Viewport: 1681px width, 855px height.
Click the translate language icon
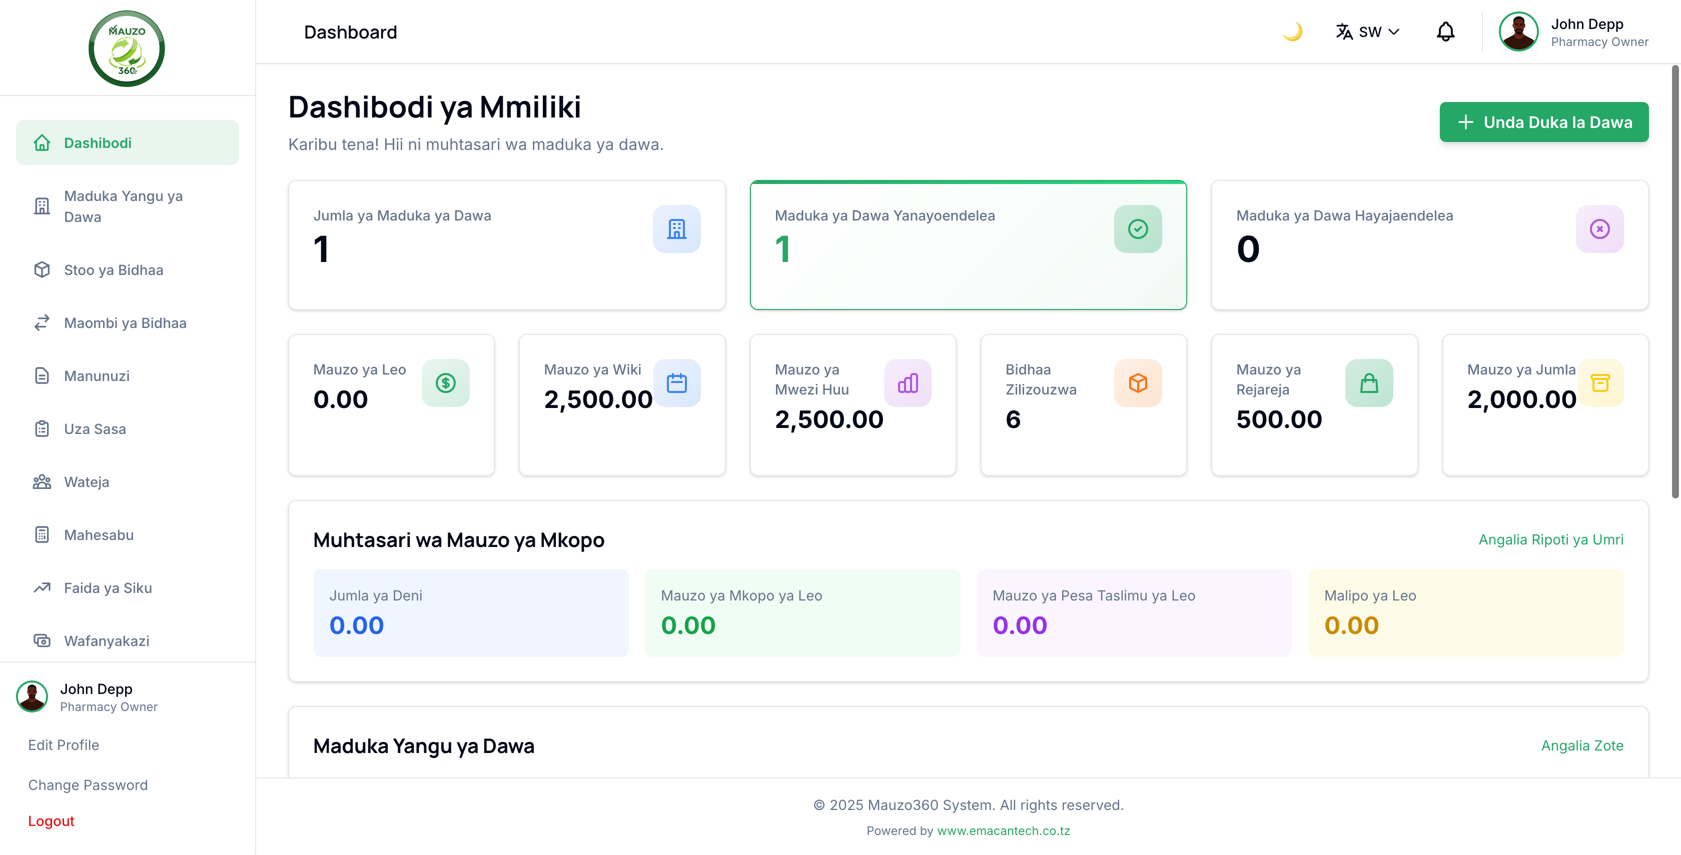coord(1346,30)
